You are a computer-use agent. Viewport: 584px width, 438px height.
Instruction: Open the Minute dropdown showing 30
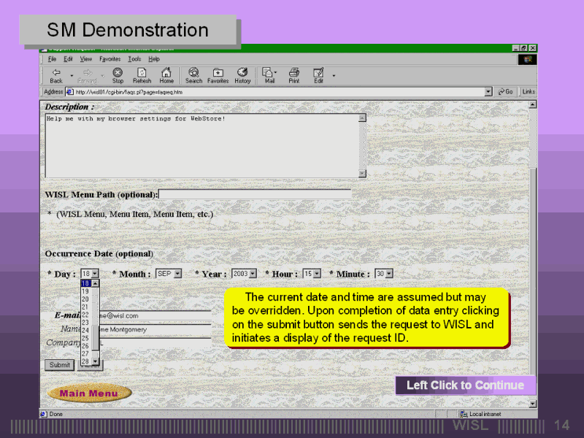click(x=388, y=274)
